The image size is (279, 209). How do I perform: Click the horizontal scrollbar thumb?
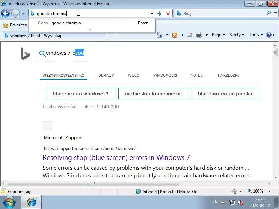(x=93, y=183)
